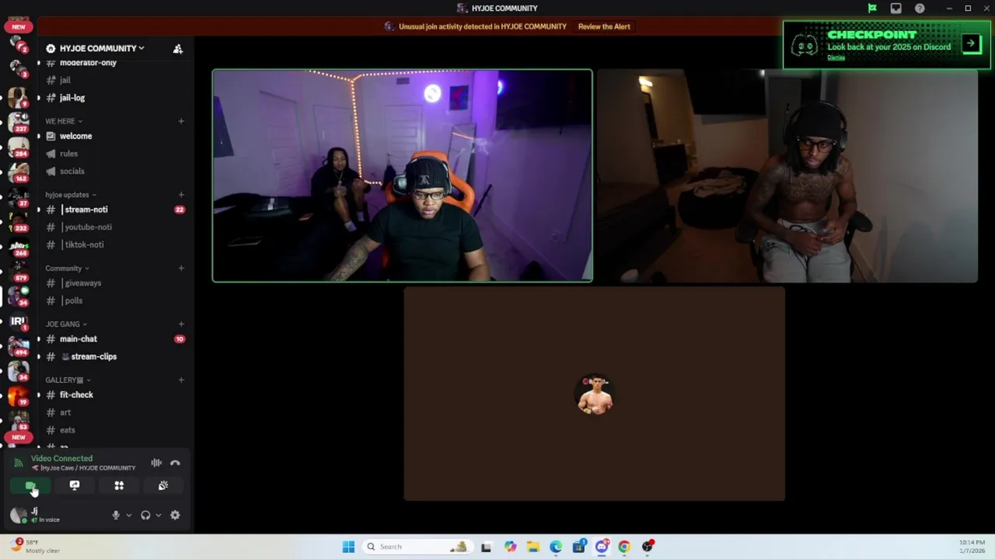
Task: Open File Explorer from taskbar
Action: 532,547
